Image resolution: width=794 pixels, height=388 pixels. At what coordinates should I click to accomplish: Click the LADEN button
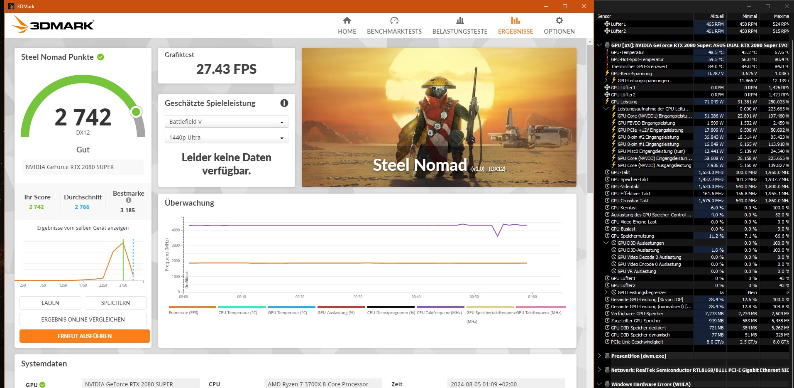(50, 303)
